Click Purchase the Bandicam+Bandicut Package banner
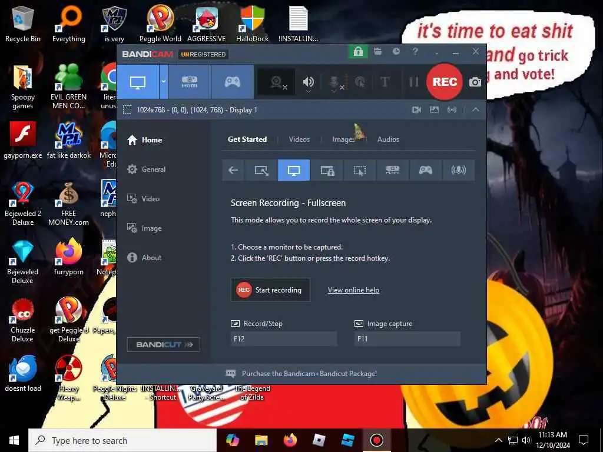The width and height of the screenshot is (603, 452). click(x=301, y=374)
